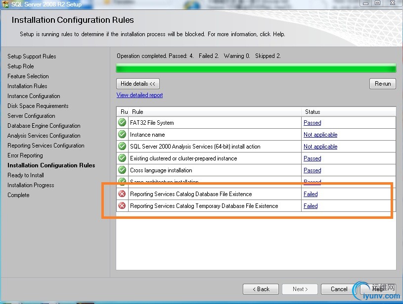
Task: Select the Complete step
Action: pyautogui.click(x=18, y=195)
